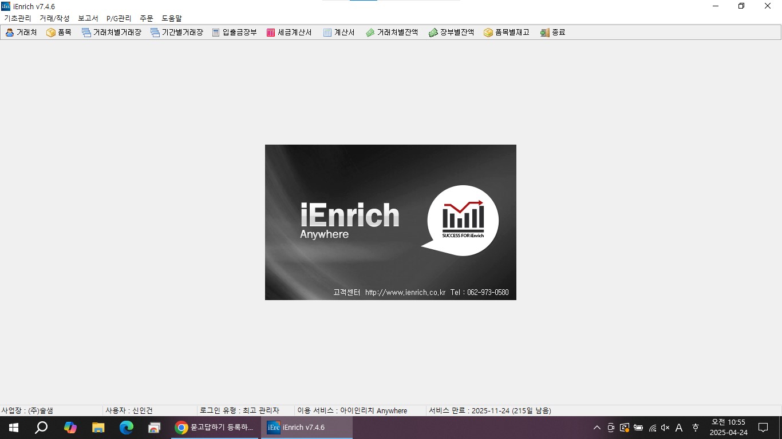The width and height of the screenshot is (782, 439).
Task: Select the 기간별거래장 toolbar icon
Action: tap(155, 33)
